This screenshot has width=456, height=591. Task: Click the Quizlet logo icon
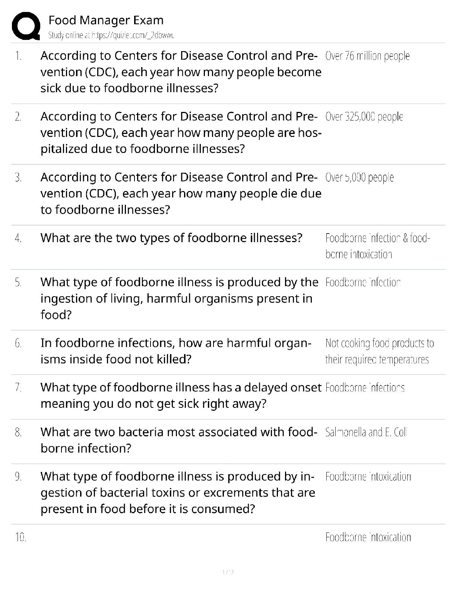click(x=26, y=26)
